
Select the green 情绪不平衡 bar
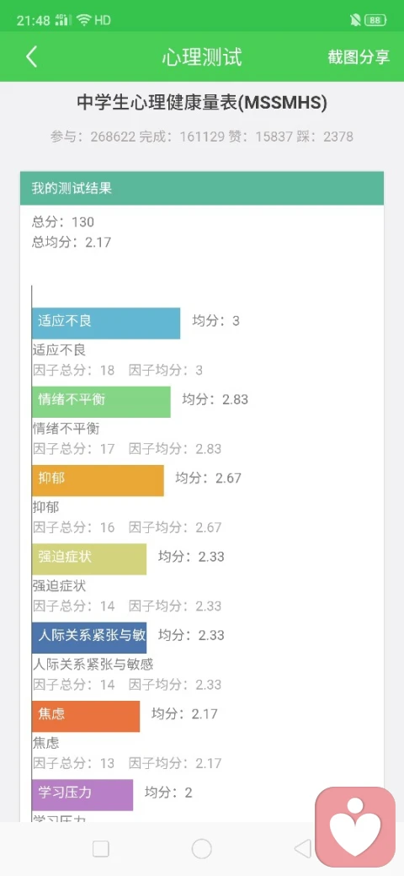coord(101,402)
